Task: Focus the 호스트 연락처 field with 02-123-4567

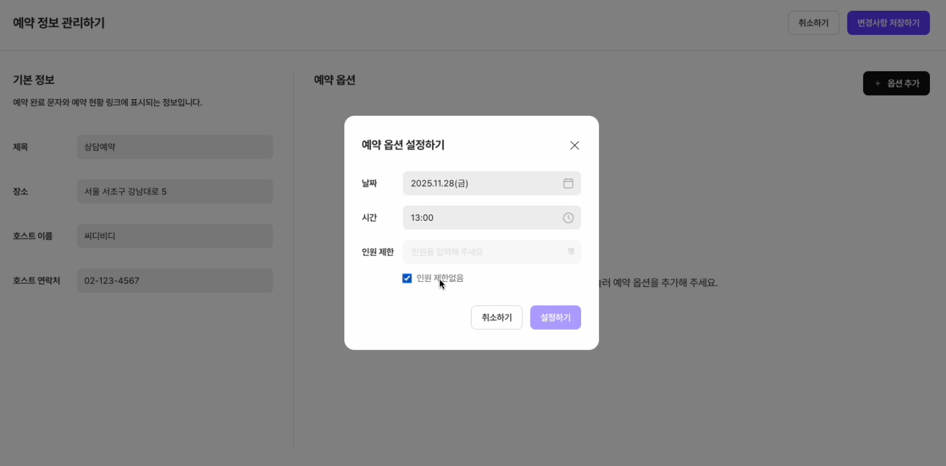Action: (175, 281)
